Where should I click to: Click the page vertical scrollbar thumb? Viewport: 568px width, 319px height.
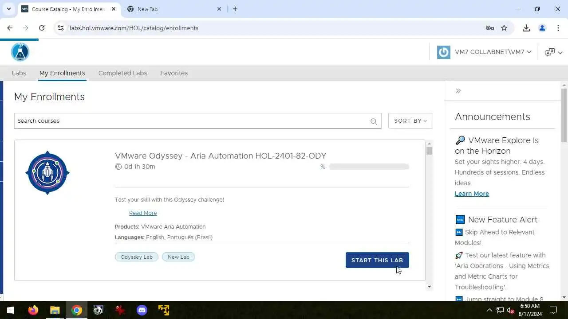tap(564, 115)
